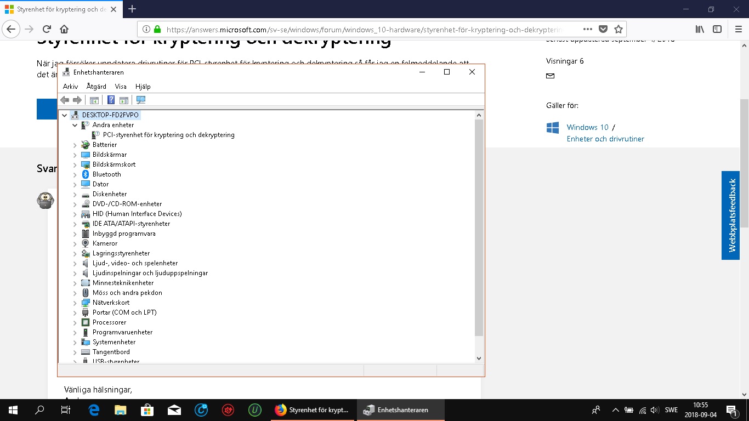Click the Webbplatsfeedback side button

point(732,215)
